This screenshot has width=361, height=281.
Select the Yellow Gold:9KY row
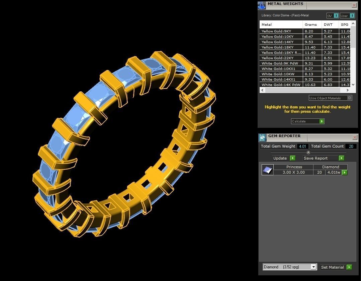[305, 31]
